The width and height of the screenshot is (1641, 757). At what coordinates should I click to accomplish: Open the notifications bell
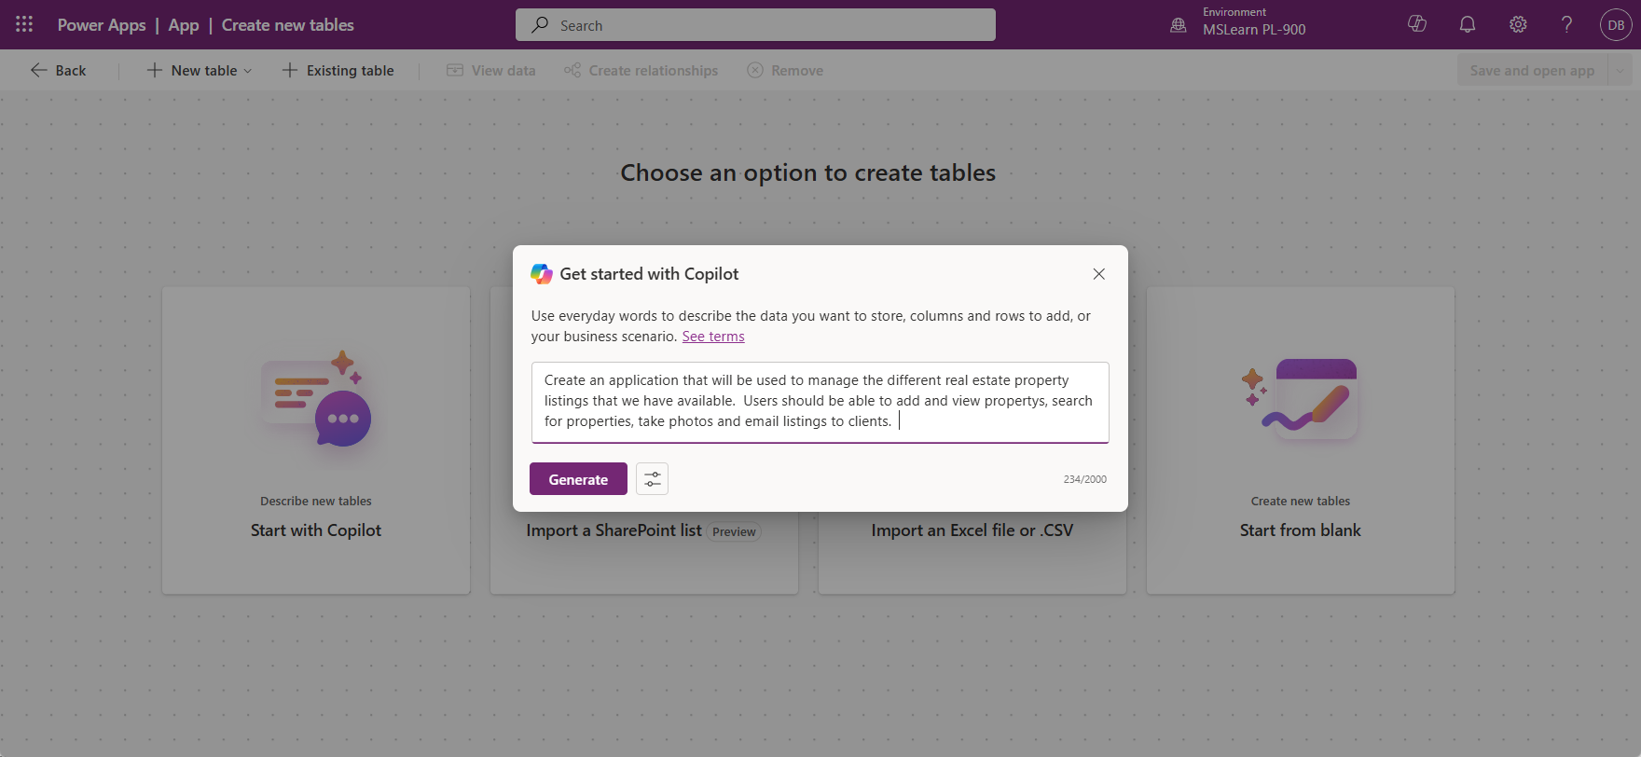(1468, 24)
